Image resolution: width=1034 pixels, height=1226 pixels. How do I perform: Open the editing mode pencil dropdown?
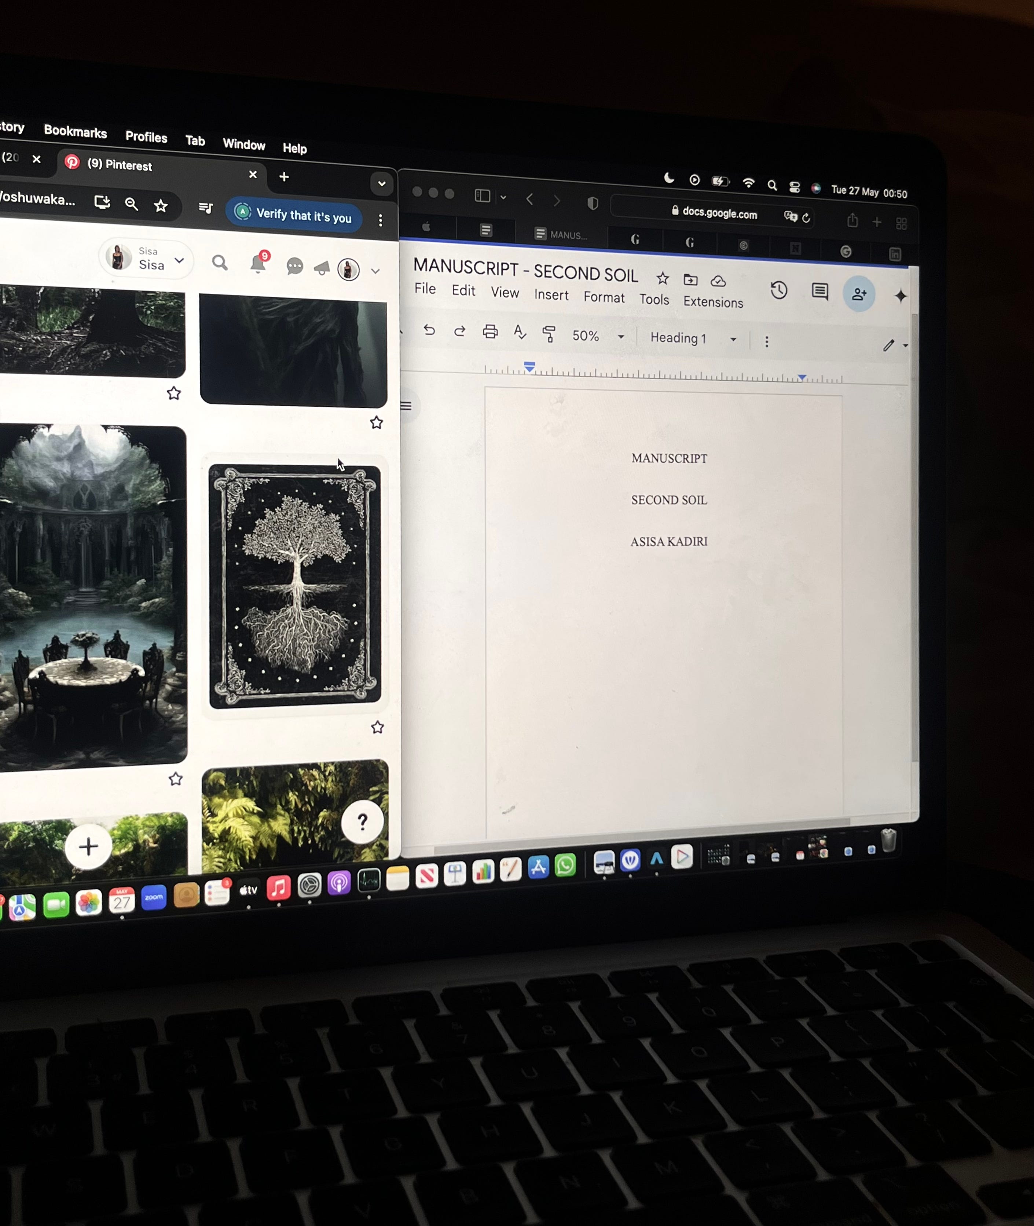895,345
